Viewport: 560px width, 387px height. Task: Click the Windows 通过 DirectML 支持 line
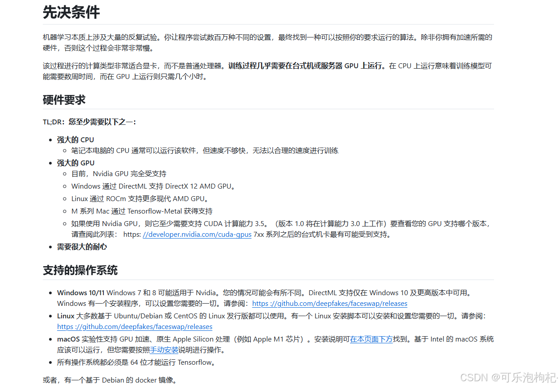[x=153, y=186]
